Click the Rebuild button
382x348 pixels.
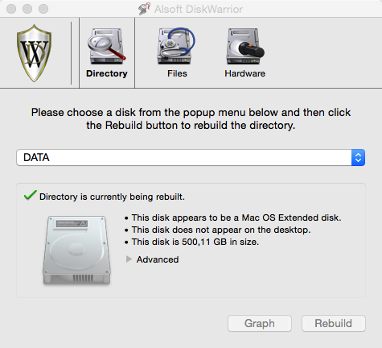(x=334, y=323)
